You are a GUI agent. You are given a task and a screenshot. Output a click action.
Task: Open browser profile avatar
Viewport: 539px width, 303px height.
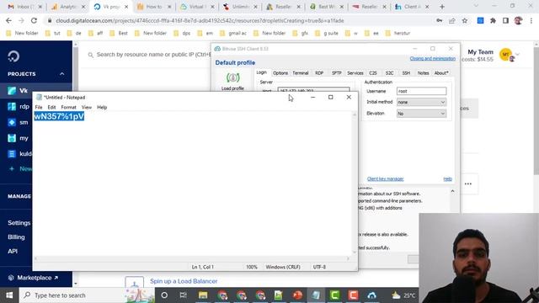coord(519,20)
